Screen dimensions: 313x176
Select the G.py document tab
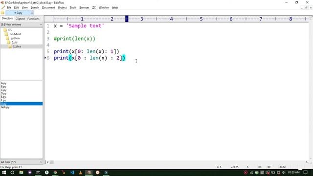coord(20,13)
